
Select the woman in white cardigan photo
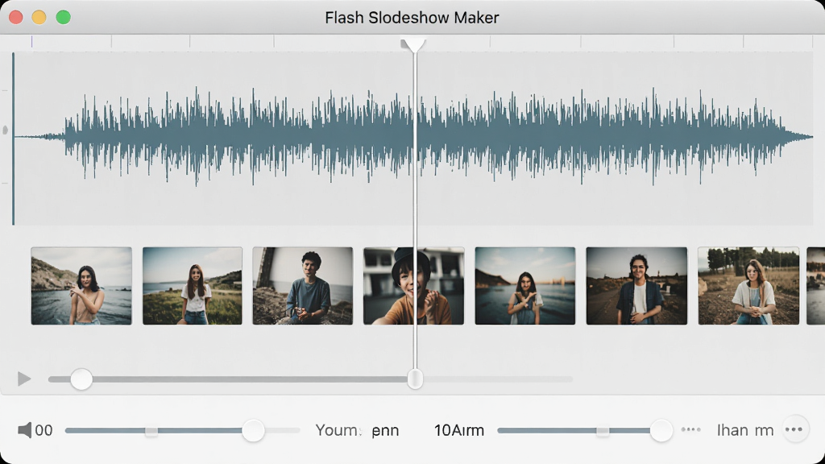pos(748,286)
